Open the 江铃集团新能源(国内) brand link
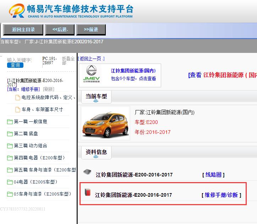The image size is (257, 224). 133,71
